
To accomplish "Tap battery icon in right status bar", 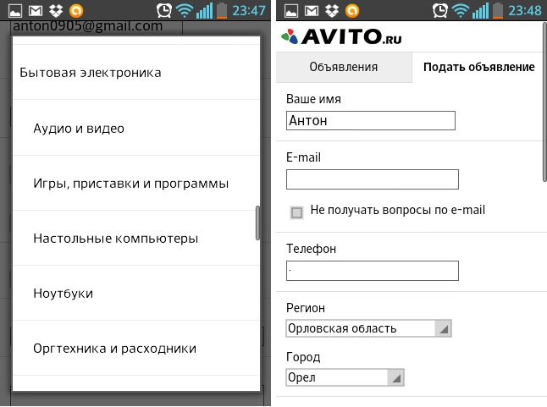I will pos(498,10).
